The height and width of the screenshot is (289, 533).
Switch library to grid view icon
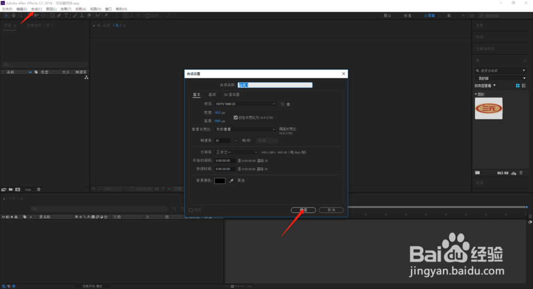pos(518,86)
